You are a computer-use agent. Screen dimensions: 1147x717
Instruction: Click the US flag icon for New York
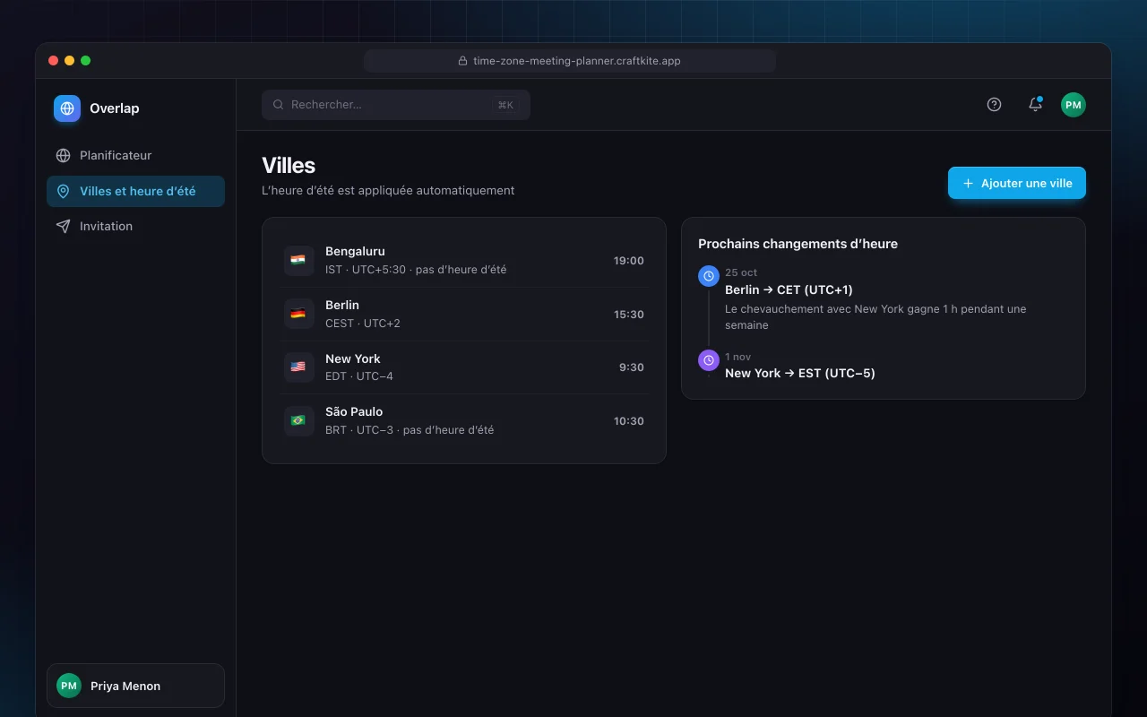(298, 367)
